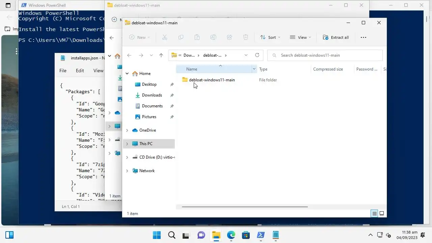The width and height of the screenshot is (432, 243).
Task: Click the muted volume tray icon
Action: click(x=388, y=235)
